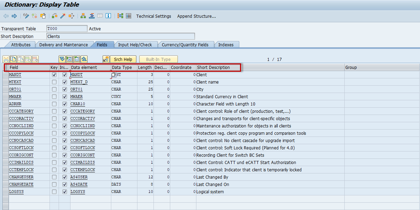Click the double-up chevron to jump to top
Screen dimensions: 420x210
84,59
